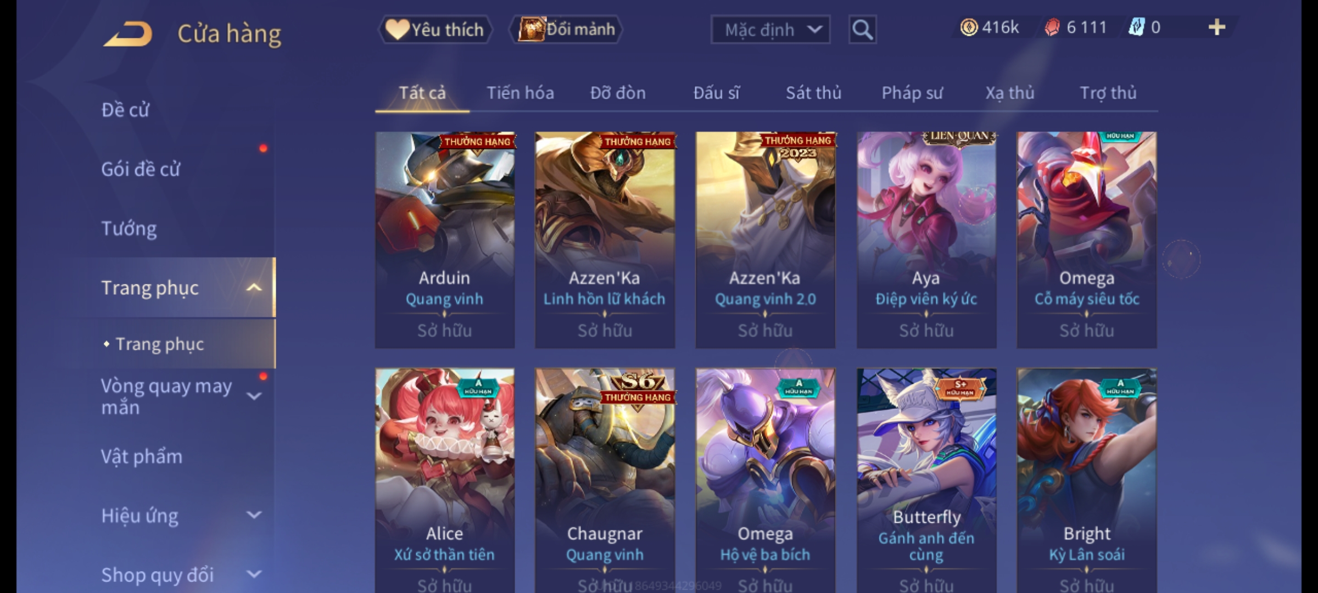This screenshot has height=593, width=1318.
Task: Expand the Hiệu ứng section
Action: click(254, 515)
